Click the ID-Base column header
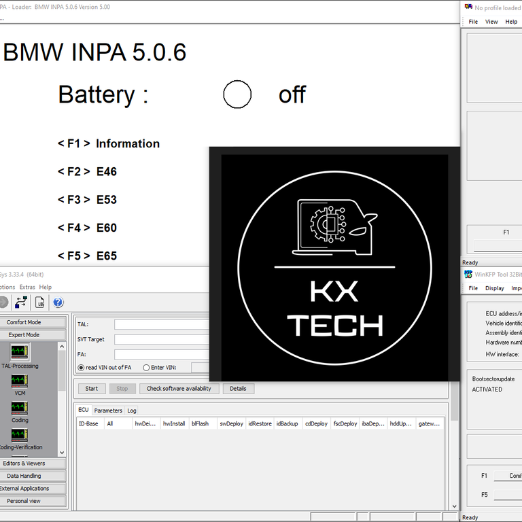Image resolution: width=522 pixels, height=522 pixels. (90, 423)
